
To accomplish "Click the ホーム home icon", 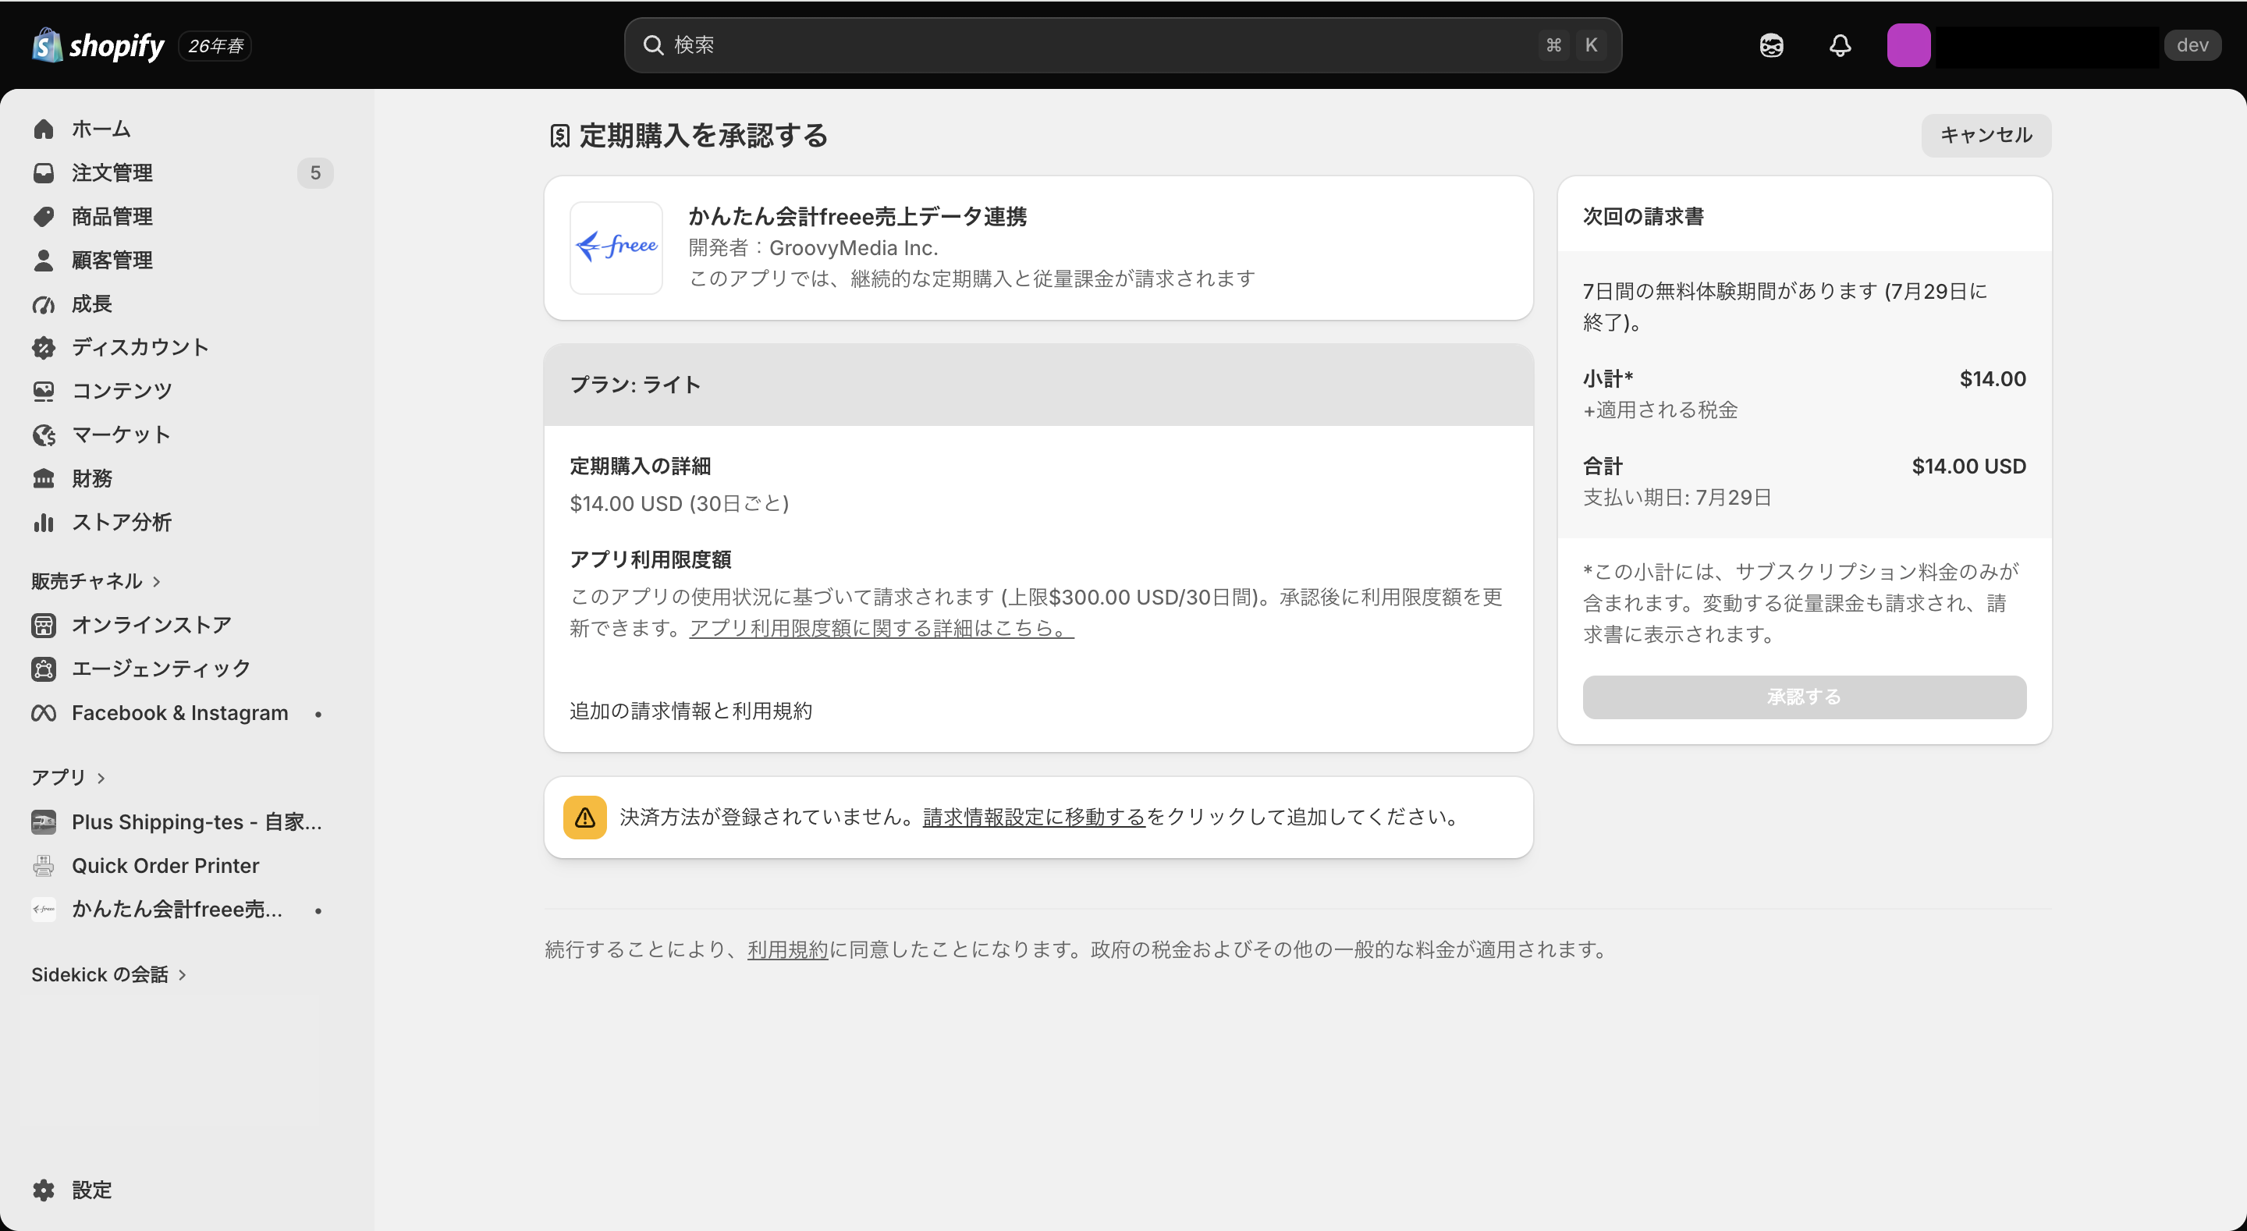I will (44, 129).
